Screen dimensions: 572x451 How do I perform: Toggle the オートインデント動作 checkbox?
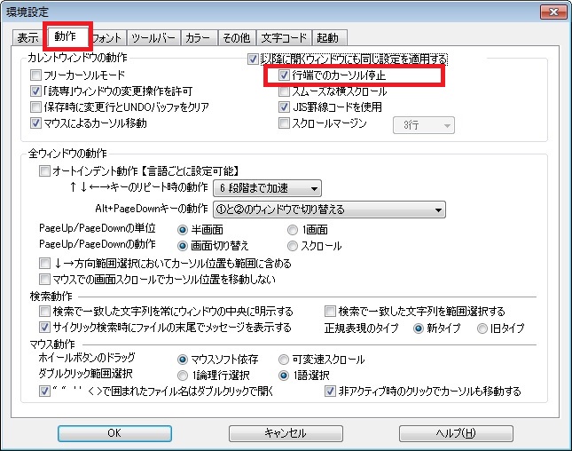(45, 170)
